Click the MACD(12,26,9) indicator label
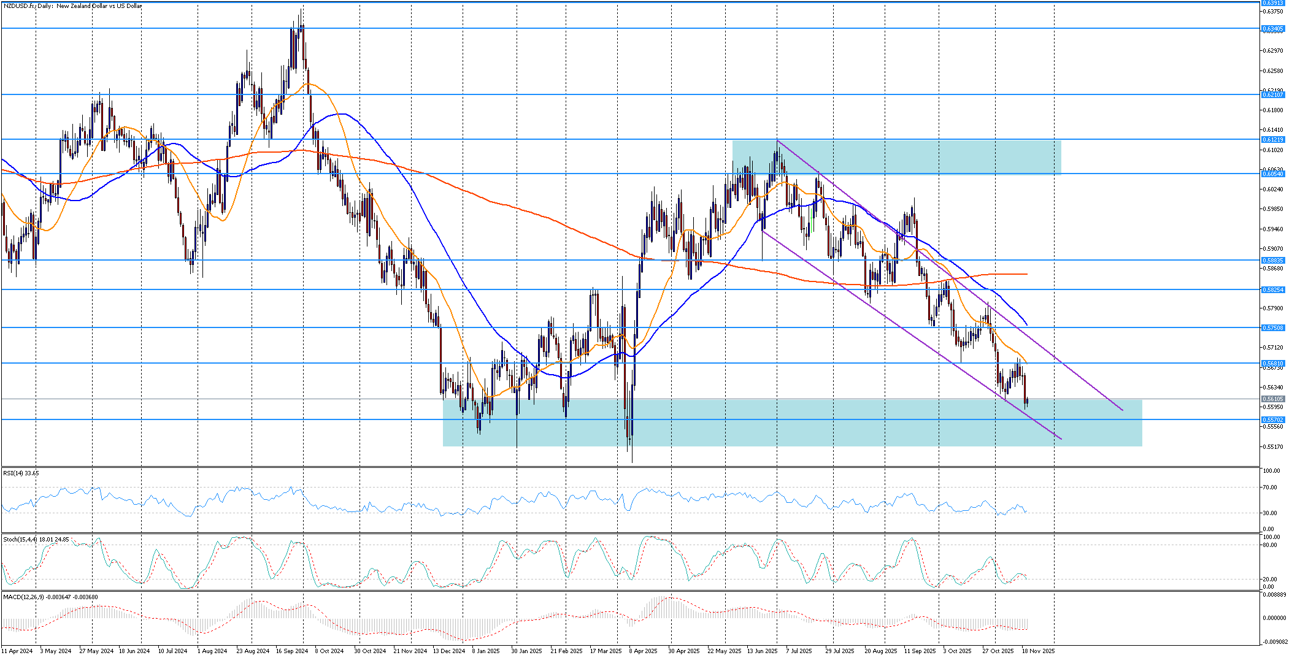The height and width of the screenshot is (658, 1292). 50,597
